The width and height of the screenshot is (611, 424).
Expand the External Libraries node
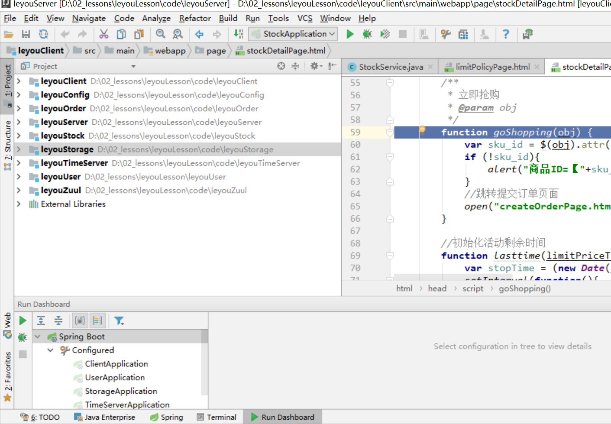coord(19,204)
